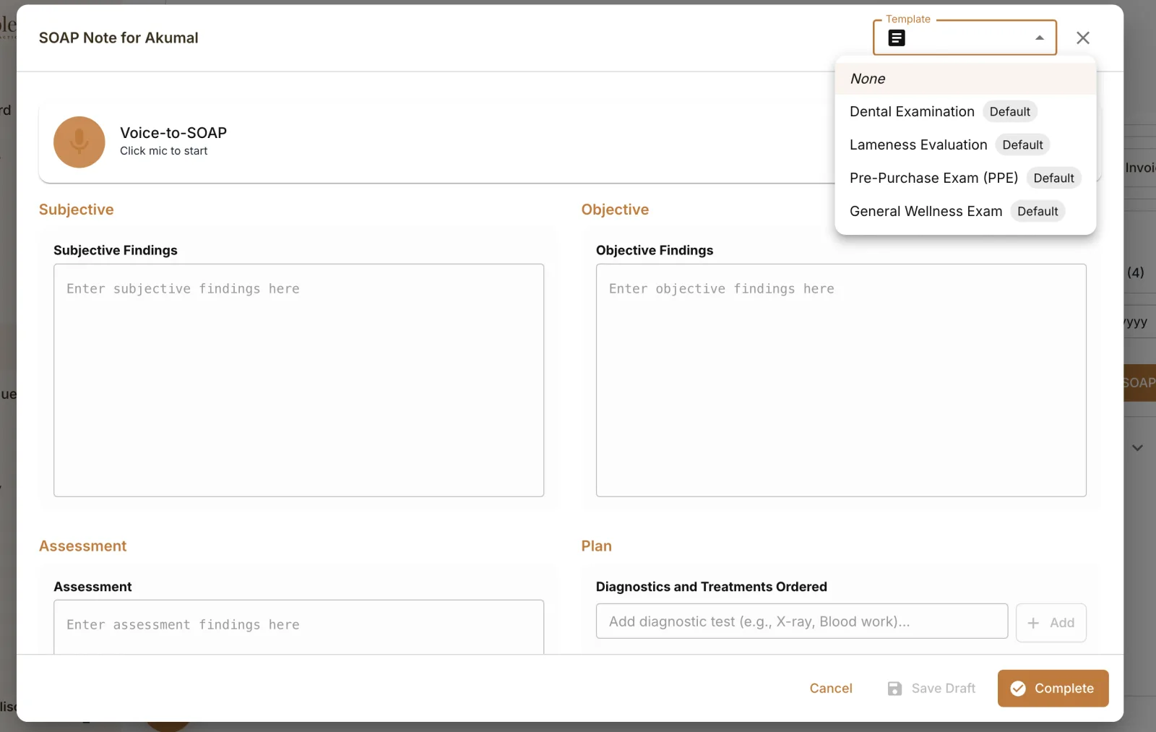The height and width of the screenshot is (732, 1156).
Task: Click the Objective section heading
Action: click(615, 210)
